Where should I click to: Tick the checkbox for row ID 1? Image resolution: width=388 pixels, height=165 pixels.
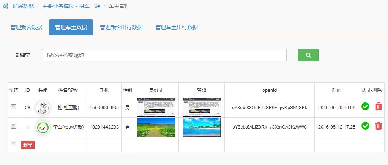(x=13, y=126)
